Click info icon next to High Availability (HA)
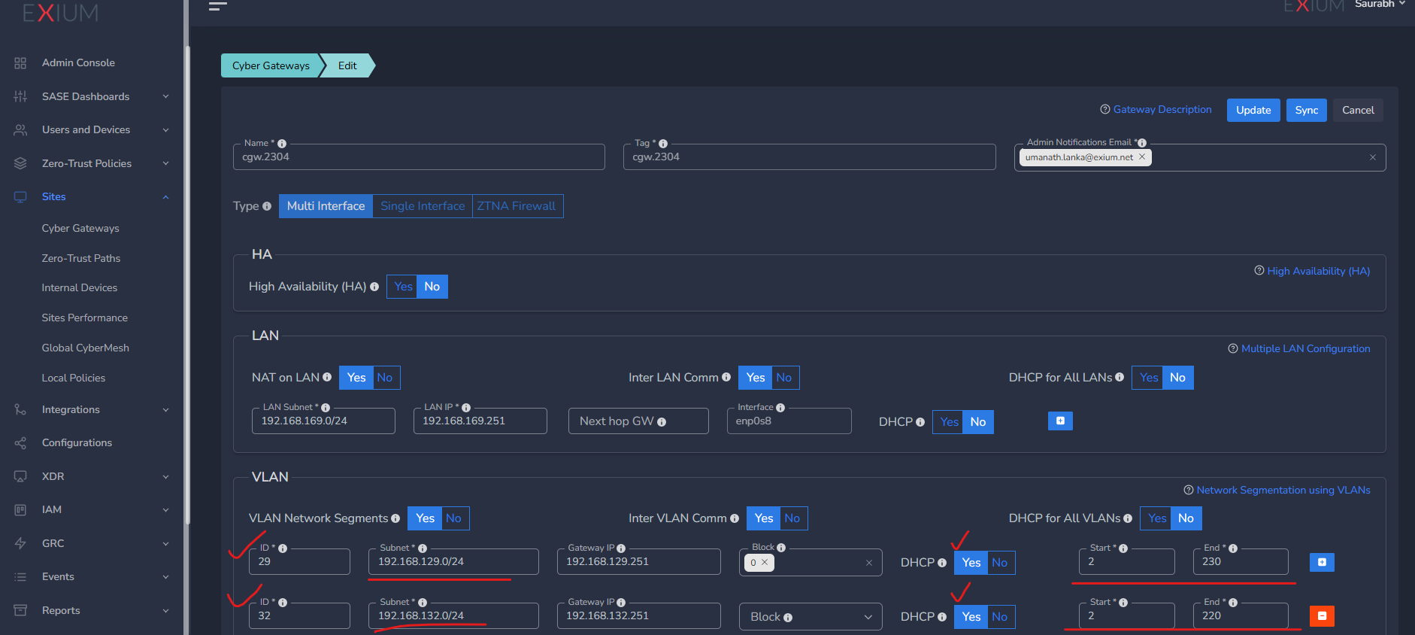 pos(374,287)
